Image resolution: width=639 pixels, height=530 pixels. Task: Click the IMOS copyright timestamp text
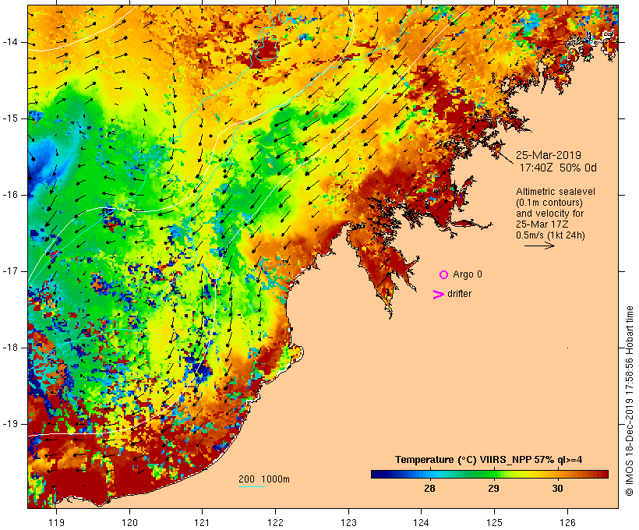point(630,401)
